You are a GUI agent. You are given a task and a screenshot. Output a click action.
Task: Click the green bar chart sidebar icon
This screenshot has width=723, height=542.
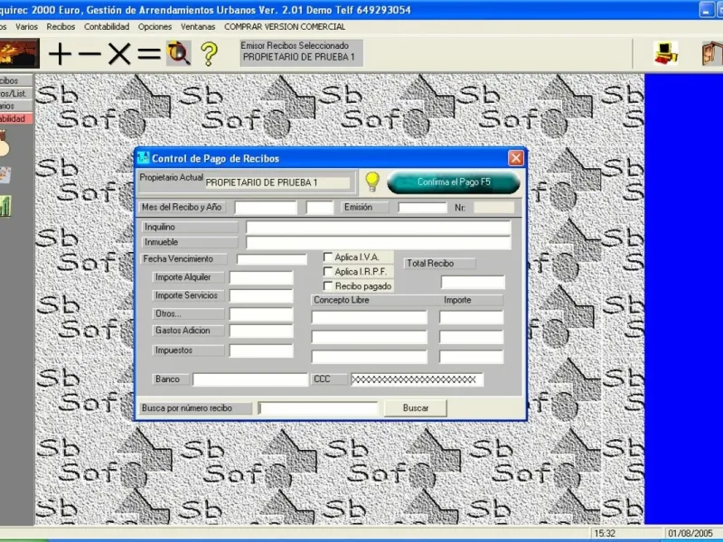pyautogui.click(x=5, y=206)
